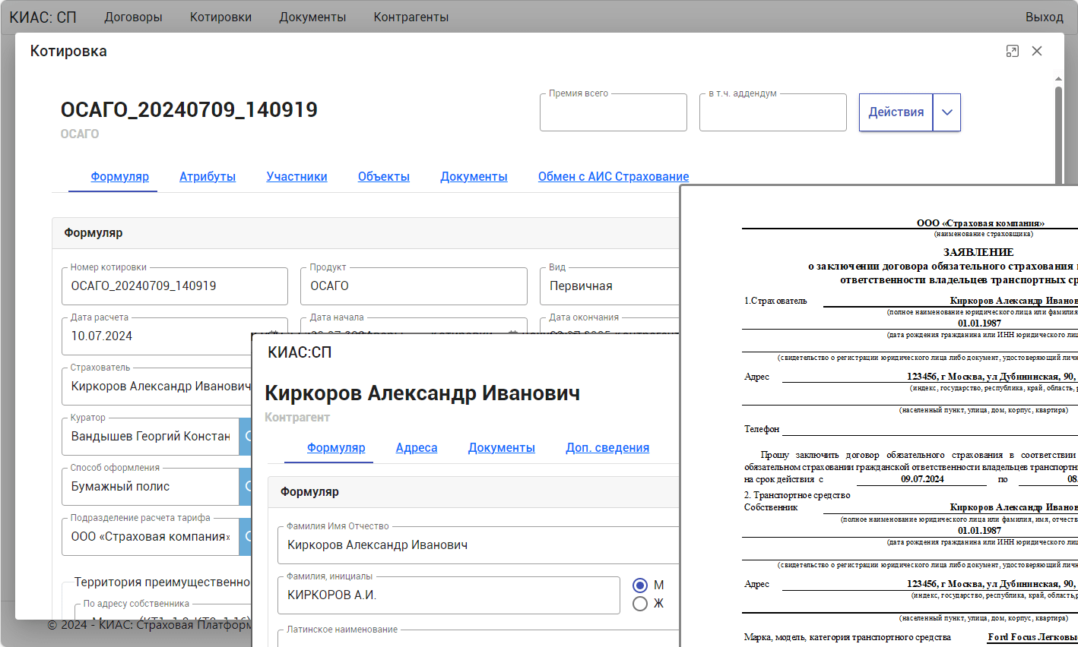This screenshot has height=647, width=1078.
Task: Click 2. Транспортное средство line in document
Action: pyautogui.click(x=797, y=495)
